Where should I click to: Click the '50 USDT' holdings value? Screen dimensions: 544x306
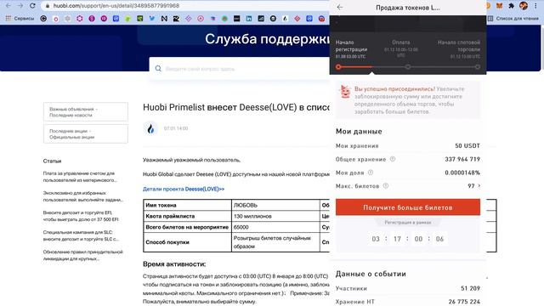tap(467, 145)
